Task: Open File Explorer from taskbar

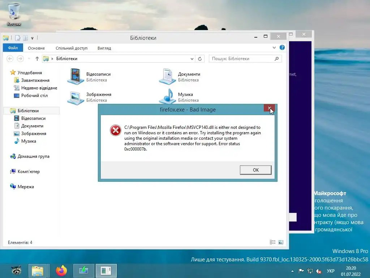Action: (38, 271)
